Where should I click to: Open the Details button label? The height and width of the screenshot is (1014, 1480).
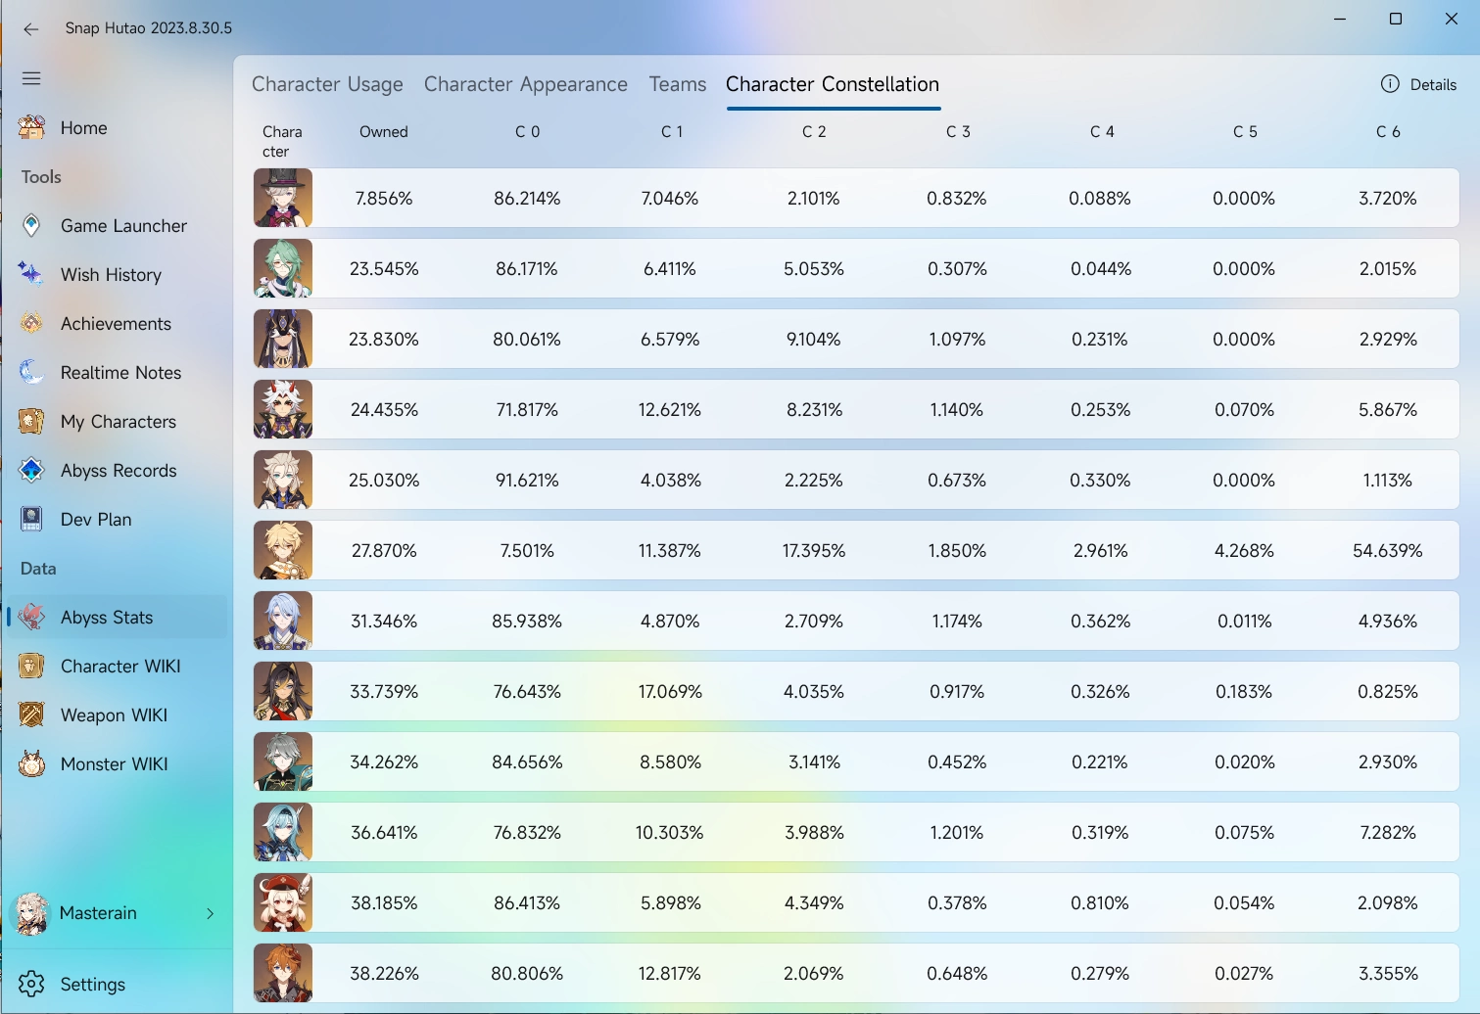click(1433, 85)
